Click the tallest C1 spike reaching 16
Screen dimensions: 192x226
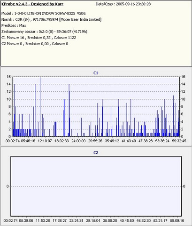coord(40,106)
